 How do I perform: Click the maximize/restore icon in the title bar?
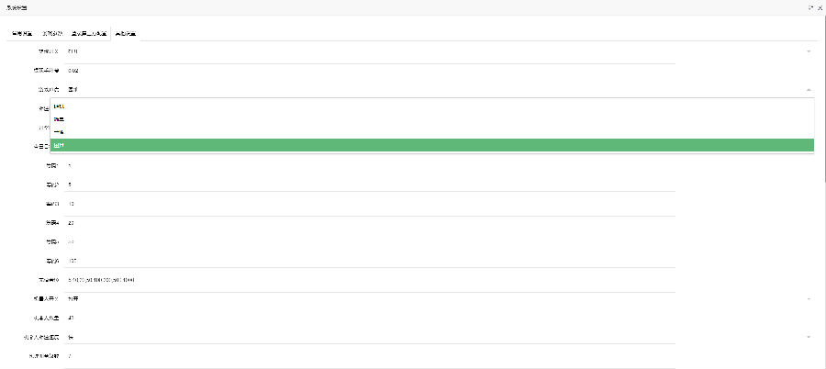tap(810, 6)
